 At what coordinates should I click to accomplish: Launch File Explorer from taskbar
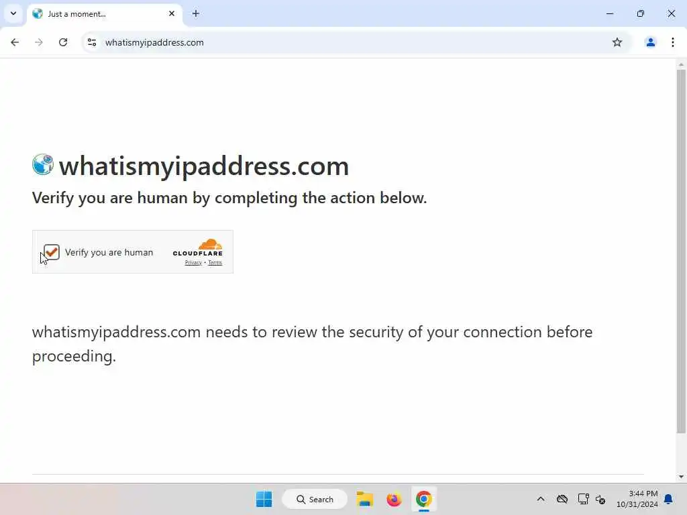tap(364, 499)
